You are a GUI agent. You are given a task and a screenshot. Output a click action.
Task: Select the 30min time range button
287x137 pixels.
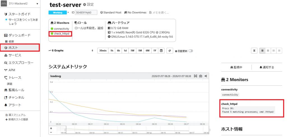click(x=103, y=51)
